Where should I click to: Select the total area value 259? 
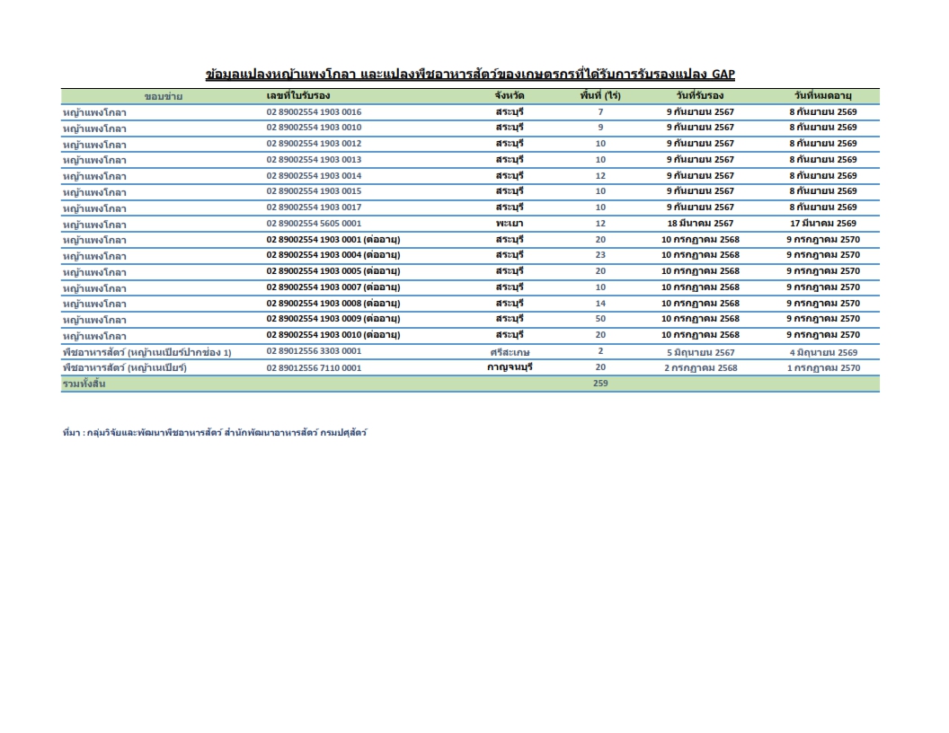[x=600, y=384]
